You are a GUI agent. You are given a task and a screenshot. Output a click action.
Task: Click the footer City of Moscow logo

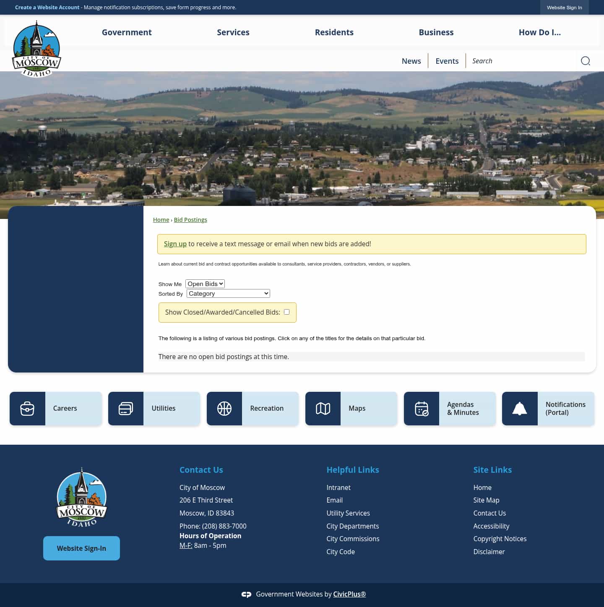coord(82,498)
